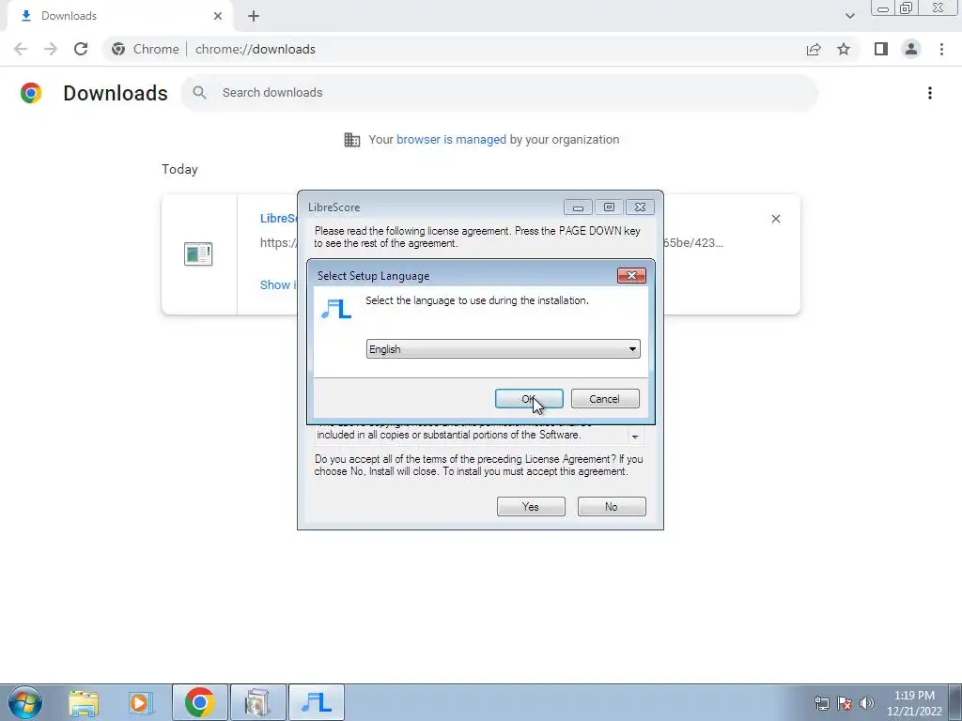Click license text scroll down arrow
Viewport: 962px width, 721px height.
(x=635, y=437)
